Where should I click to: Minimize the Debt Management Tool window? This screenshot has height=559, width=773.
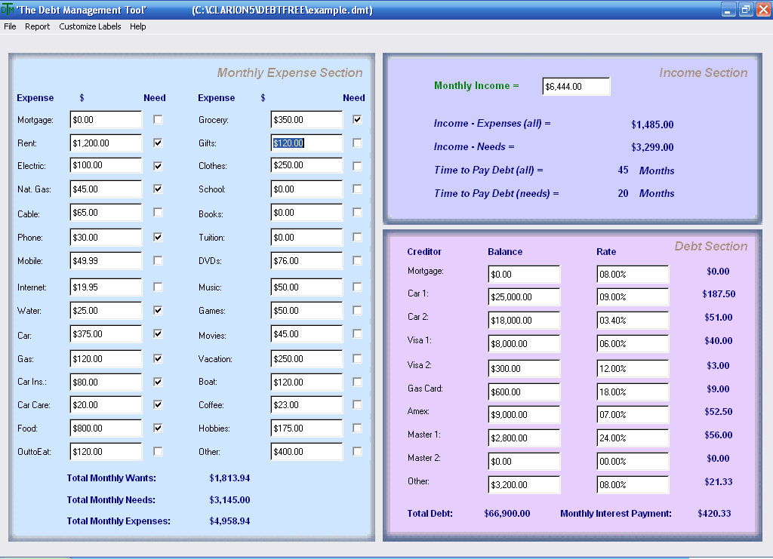(x=728, y=9)
